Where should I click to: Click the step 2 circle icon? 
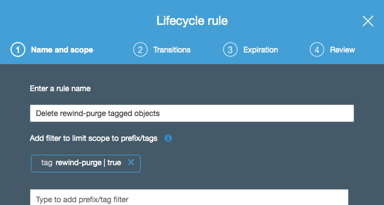(140, 50)
